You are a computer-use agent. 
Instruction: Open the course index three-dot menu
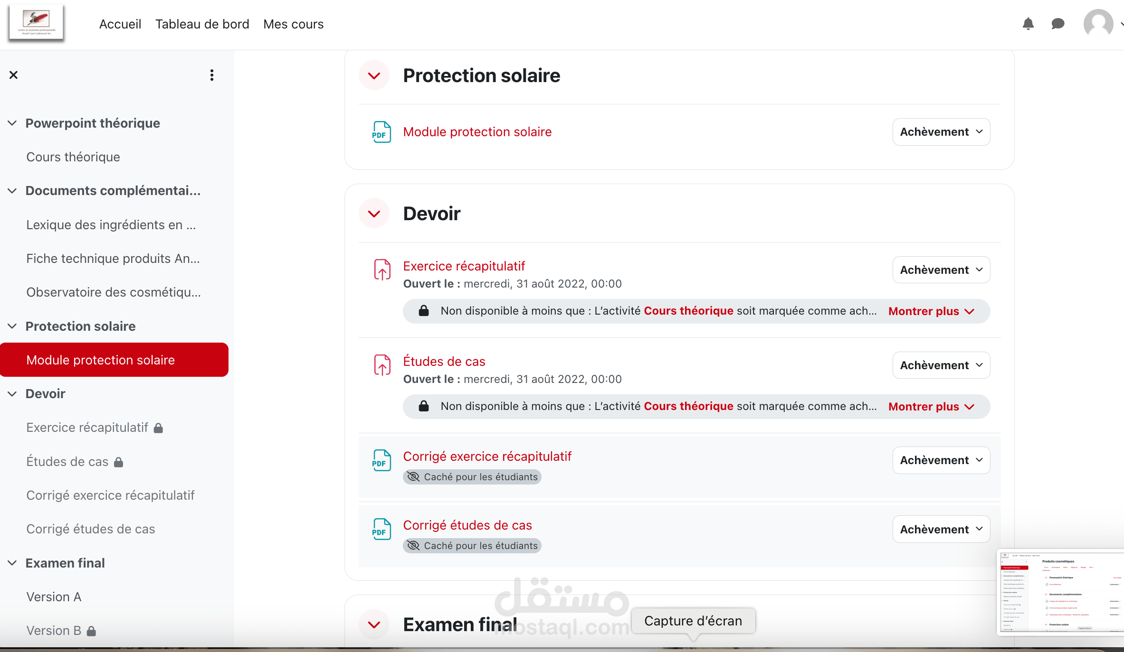coord(212,75)
